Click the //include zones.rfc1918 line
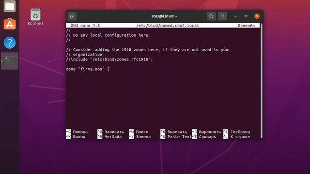 click(109, 59)
